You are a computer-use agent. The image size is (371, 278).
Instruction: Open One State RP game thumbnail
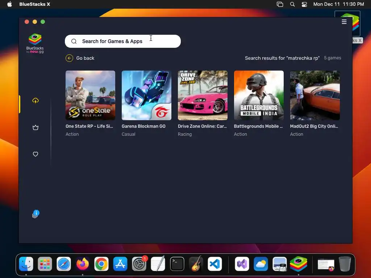pos(90,95)
